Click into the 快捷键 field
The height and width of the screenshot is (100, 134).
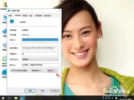40,54
